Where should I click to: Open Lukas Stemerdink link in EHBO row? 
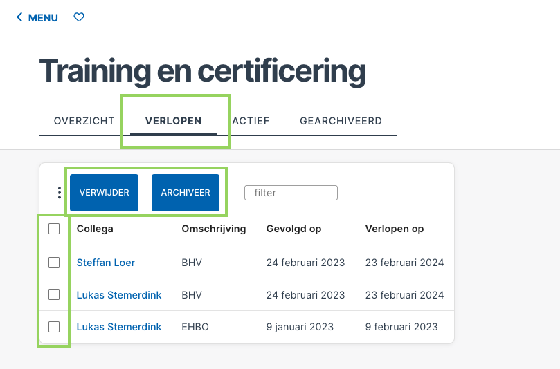(x=119, y=327)
